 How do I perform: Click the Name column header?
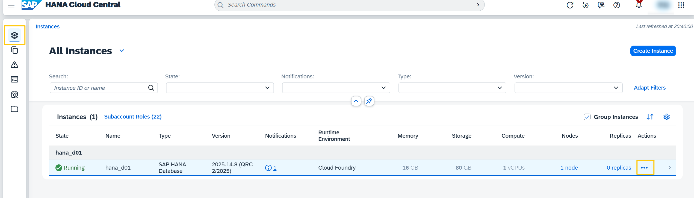(x=113, y=136)
